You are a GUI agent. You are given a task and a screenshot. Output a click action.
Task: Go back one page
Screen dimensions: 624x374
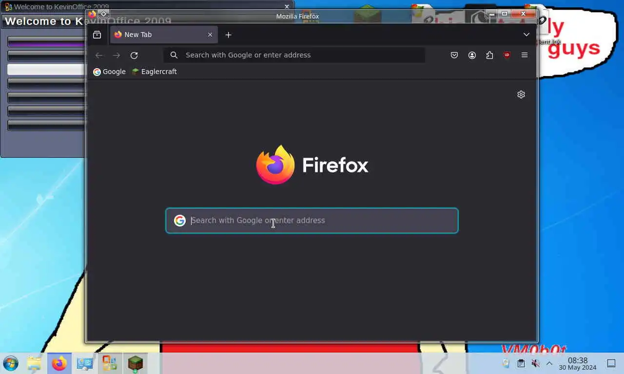point(99,55)
